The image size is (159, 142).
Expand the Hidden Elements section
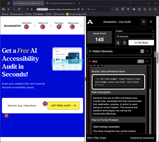[x=147, y=51]
